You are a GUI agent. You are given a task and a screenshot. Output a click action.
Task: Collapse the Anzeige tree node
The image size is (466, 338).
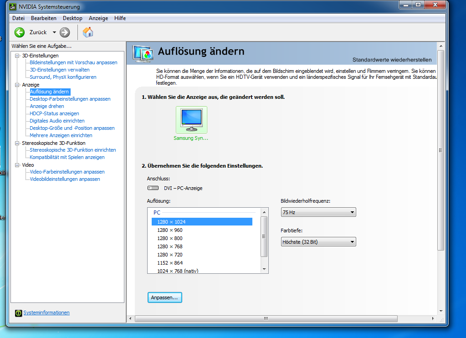click(x=17, y=85)
